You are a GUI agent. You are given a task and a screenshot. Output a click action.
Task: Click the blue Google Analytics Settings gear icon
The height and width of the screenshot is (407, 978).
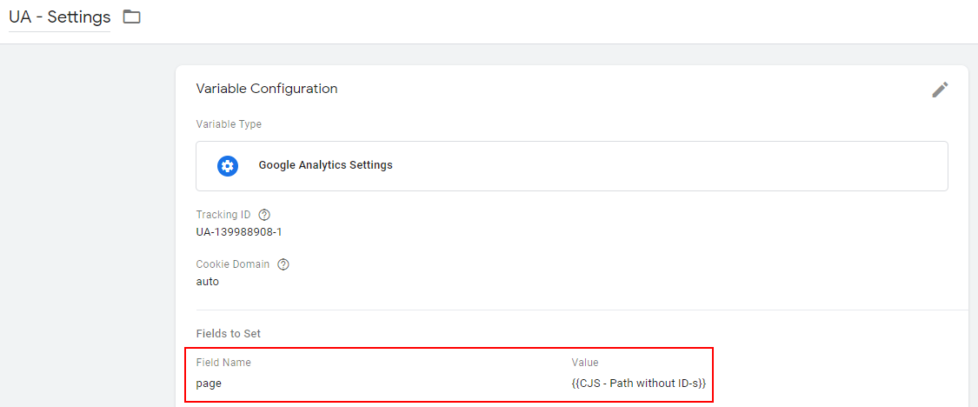coord(228,165)
